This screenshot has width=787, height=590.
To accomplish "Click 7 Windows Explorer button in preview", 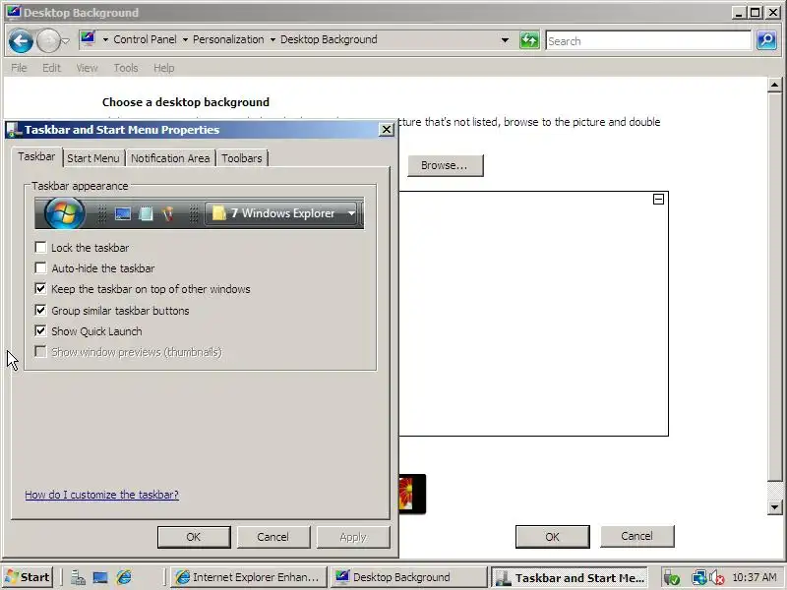I will pos(281,213).
